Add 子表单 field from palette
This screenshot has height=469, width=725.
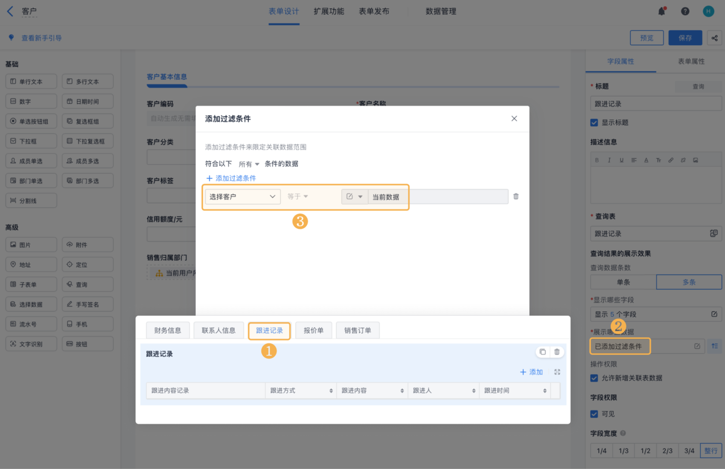(31, 284)
